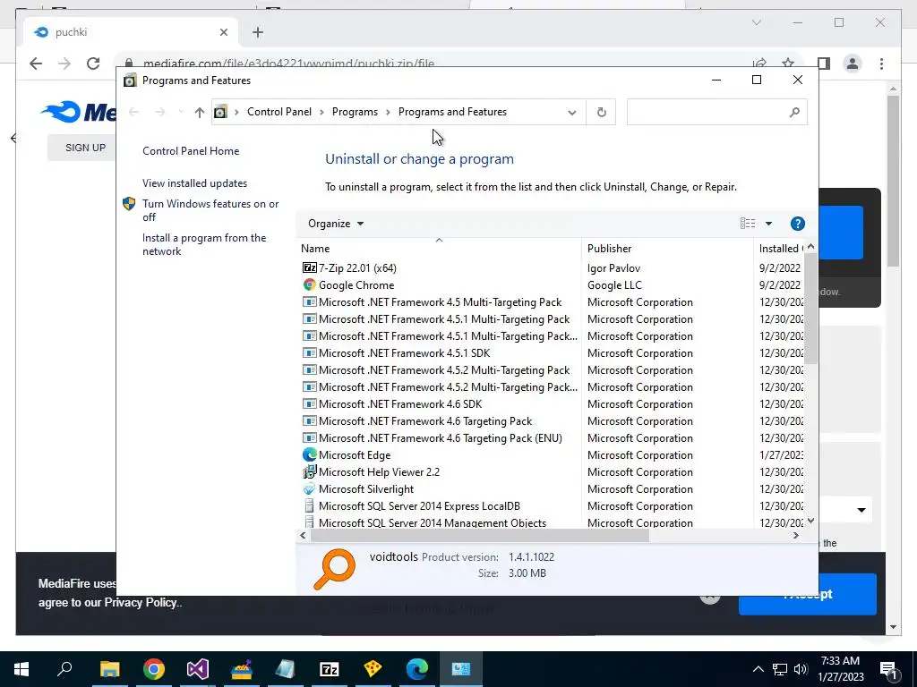Screen dimensions: 917x687
Task: Sort by the Publisher column header
Action: tap(609, 249)
